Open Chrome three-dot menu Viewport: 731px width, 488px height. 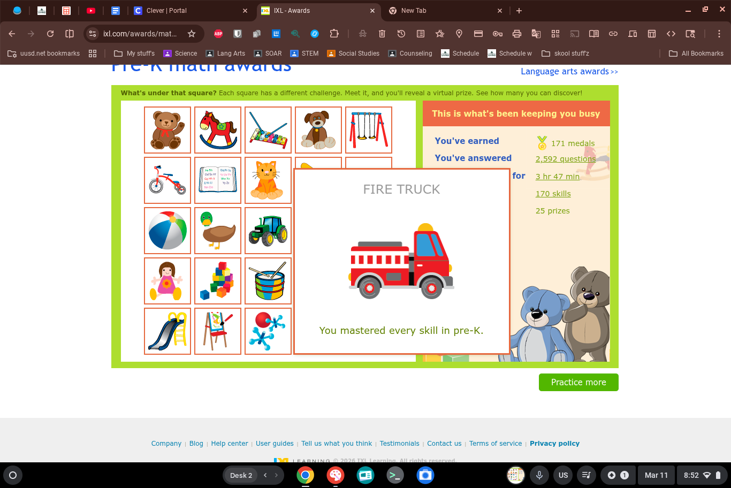point(719,34)
